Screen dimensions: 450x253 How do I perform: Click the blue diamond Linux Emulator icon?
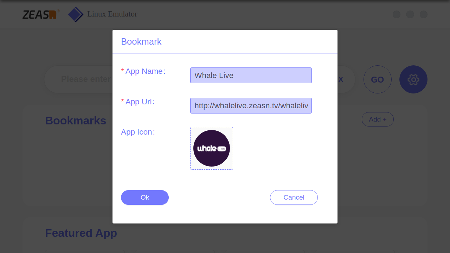(76, 14)
